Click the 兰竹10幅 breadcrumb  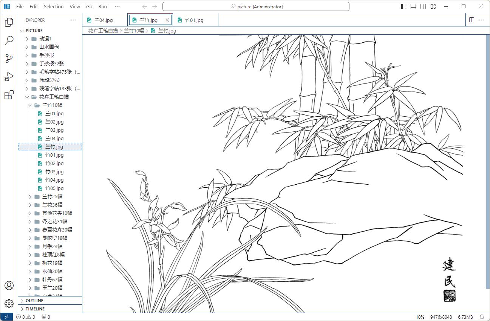click(x=134, y=31)
